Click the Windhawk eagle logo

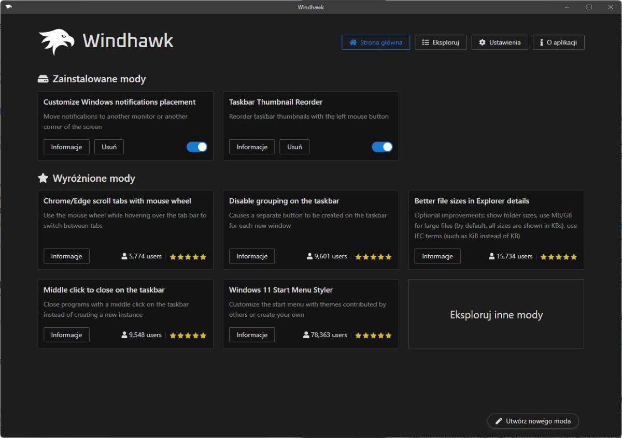tap(57, 41)
